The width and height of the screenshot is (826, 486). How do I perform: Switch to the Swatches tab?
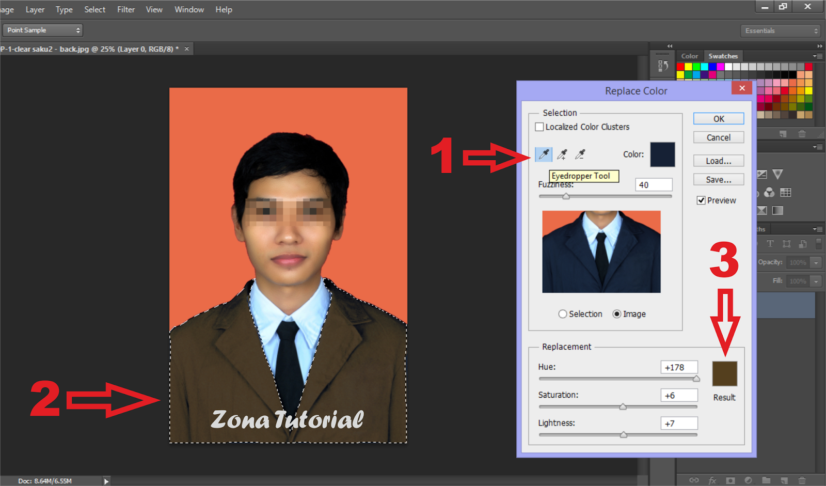point(723,56)
